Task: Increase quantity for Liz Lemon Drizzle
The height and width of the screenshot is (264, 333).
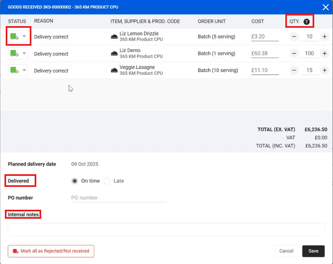Action: pos(324,37)
